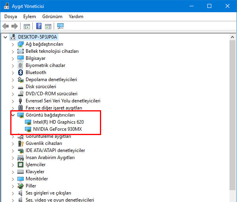Screen dimensions: 237x202
Task: Click the İşlemciler processor chip icon
Action: point(21,165)
